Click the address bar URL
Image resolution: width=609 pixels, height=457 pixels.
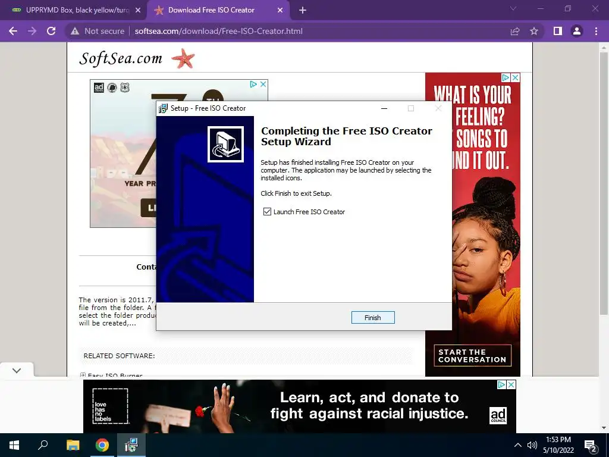tap(219, 31)
